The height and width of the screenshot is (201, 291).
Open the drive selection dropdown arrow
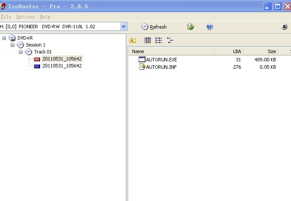pyautogui.click(x=124, y=27)
